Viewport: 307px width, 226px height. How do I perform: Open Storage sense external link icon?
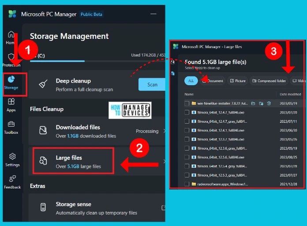pyautogui.click(x=163, y=208)
